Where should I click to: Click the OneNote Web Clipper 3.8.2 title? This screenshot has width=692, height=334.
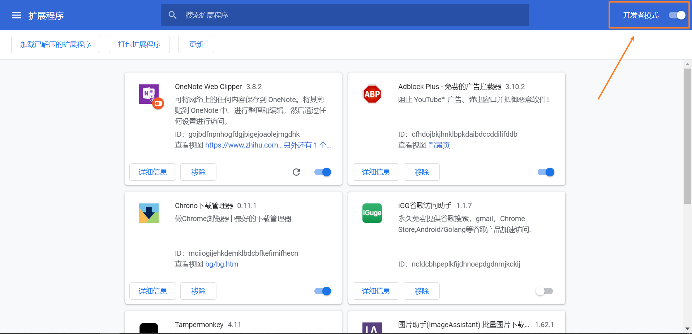218,87
